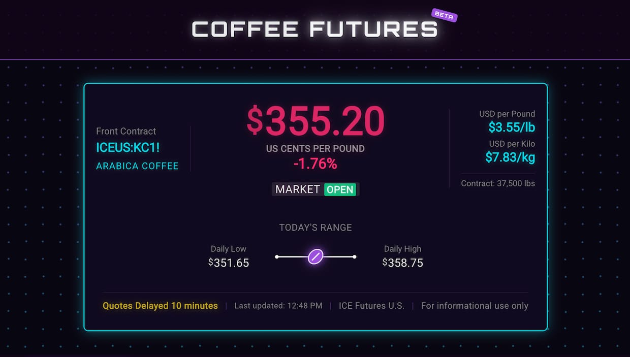Select the ARABICA COFFEE label
This screenshot has height=357, width=630.
(x=137, y=166)
